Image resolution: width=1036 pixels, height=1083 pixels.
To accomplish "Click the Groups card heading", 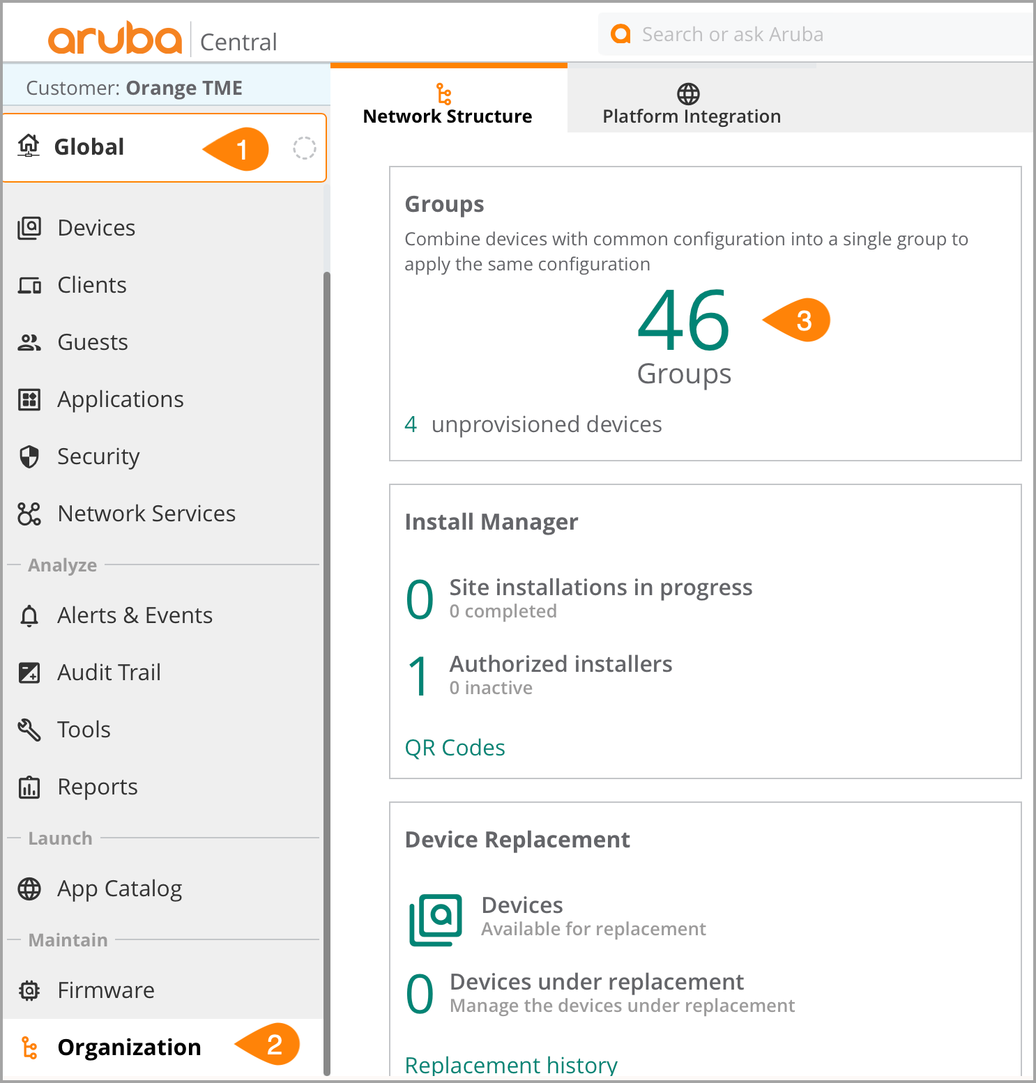I will point(444,204).
